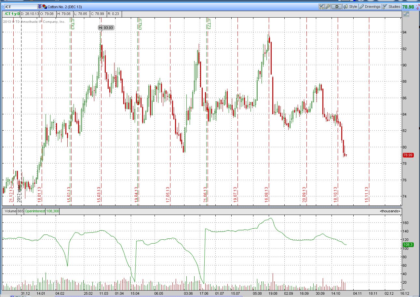Open chart settings wrench icon
Viewport: 420px width, 297px height.
tap(328, 7)
